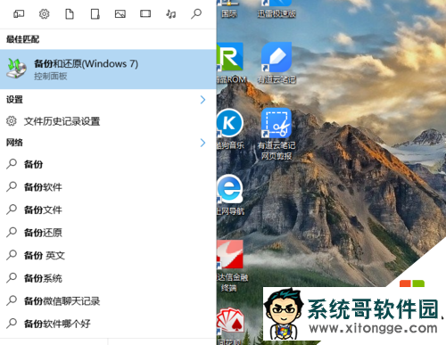Select the videos filter icon

pos(145,14)
